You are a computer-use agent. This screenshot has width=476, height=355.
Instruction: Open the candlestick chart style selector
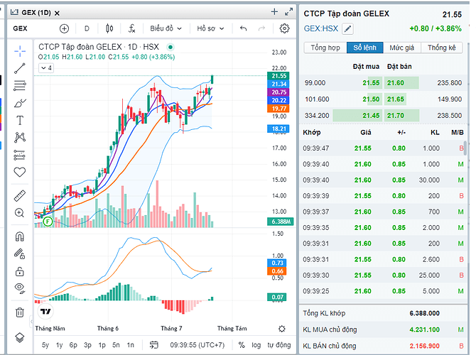click(x=109, y=28)
